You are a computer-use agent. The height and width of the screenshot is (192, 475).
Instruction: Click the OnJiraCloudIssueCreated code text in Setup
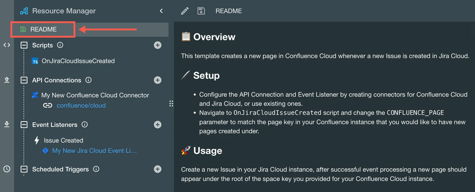277,113
